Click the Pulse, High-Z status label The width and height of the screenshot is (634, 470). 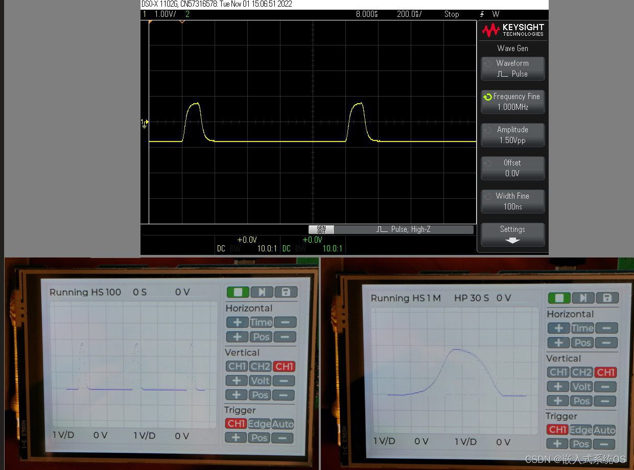(x=404, y=230)
